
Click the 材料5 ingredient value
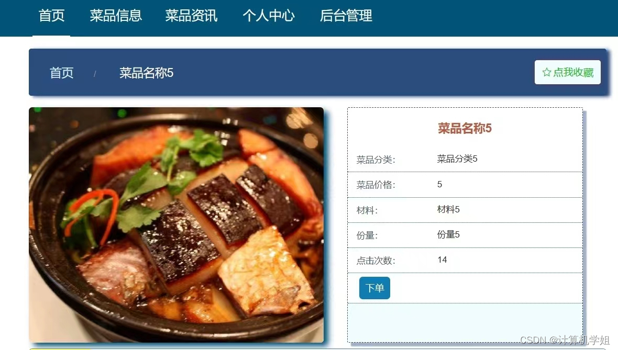coord(448,209)
